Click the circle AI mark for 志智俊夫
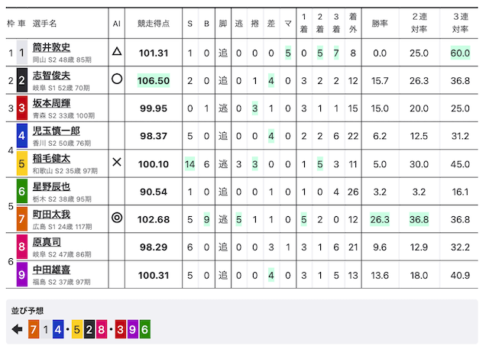Viewport: 489px width, 349px height. [117, 79]
